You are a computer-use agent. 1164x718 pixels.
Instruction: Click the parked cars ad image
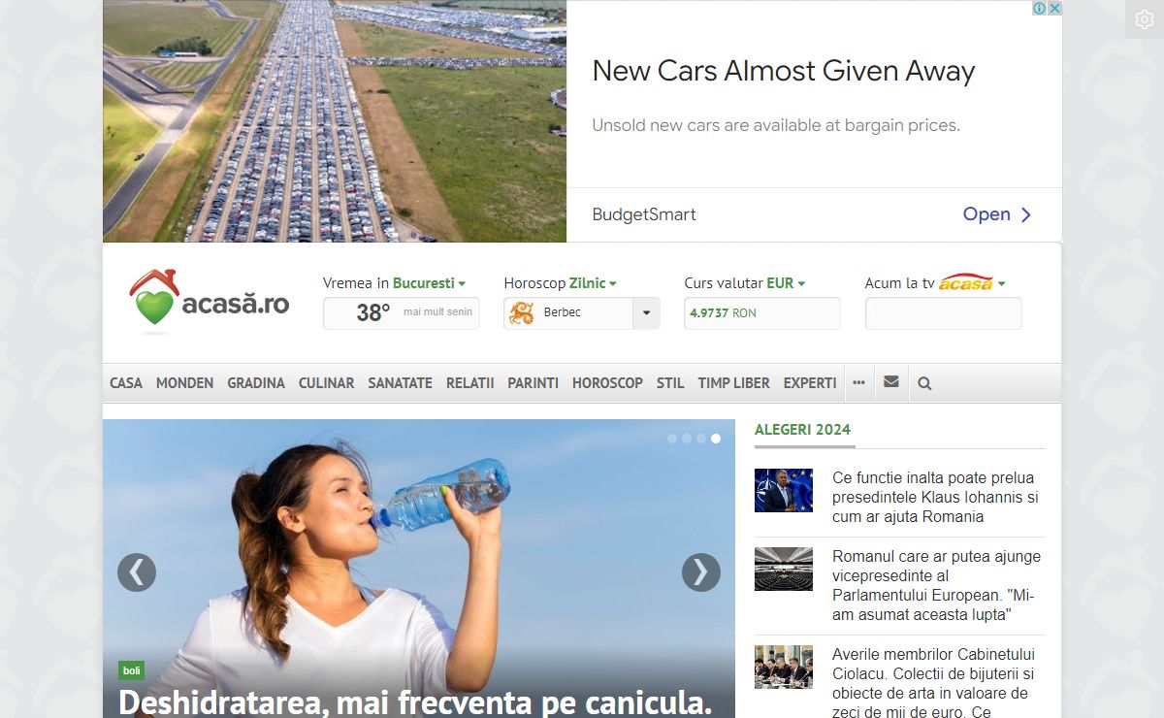point(335,121)
